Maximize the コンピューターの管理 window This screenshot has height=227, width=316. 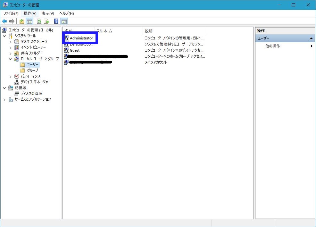(x=294, y=5)
